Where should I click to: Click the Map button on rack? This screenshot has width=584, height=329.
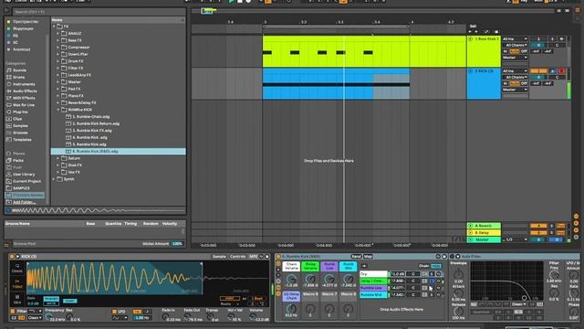click(368, 257)
